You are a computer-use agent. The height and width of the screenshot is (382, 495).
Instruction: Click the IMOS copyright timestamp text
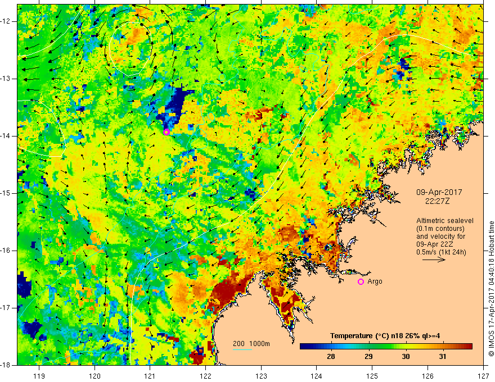pyautogui.click(x=491, y=289)
